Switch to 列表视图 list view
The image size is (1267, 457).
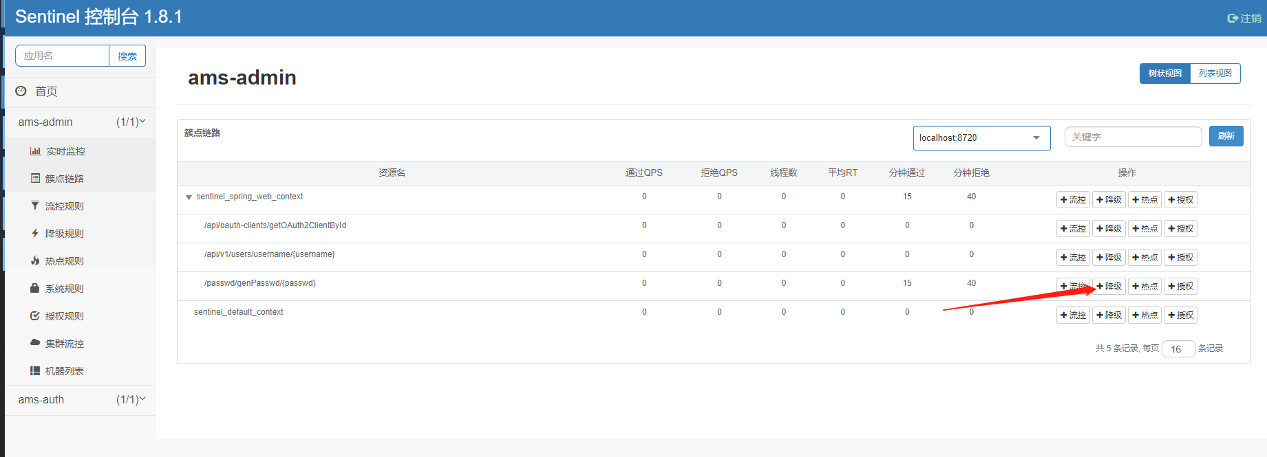point(1215,74)
